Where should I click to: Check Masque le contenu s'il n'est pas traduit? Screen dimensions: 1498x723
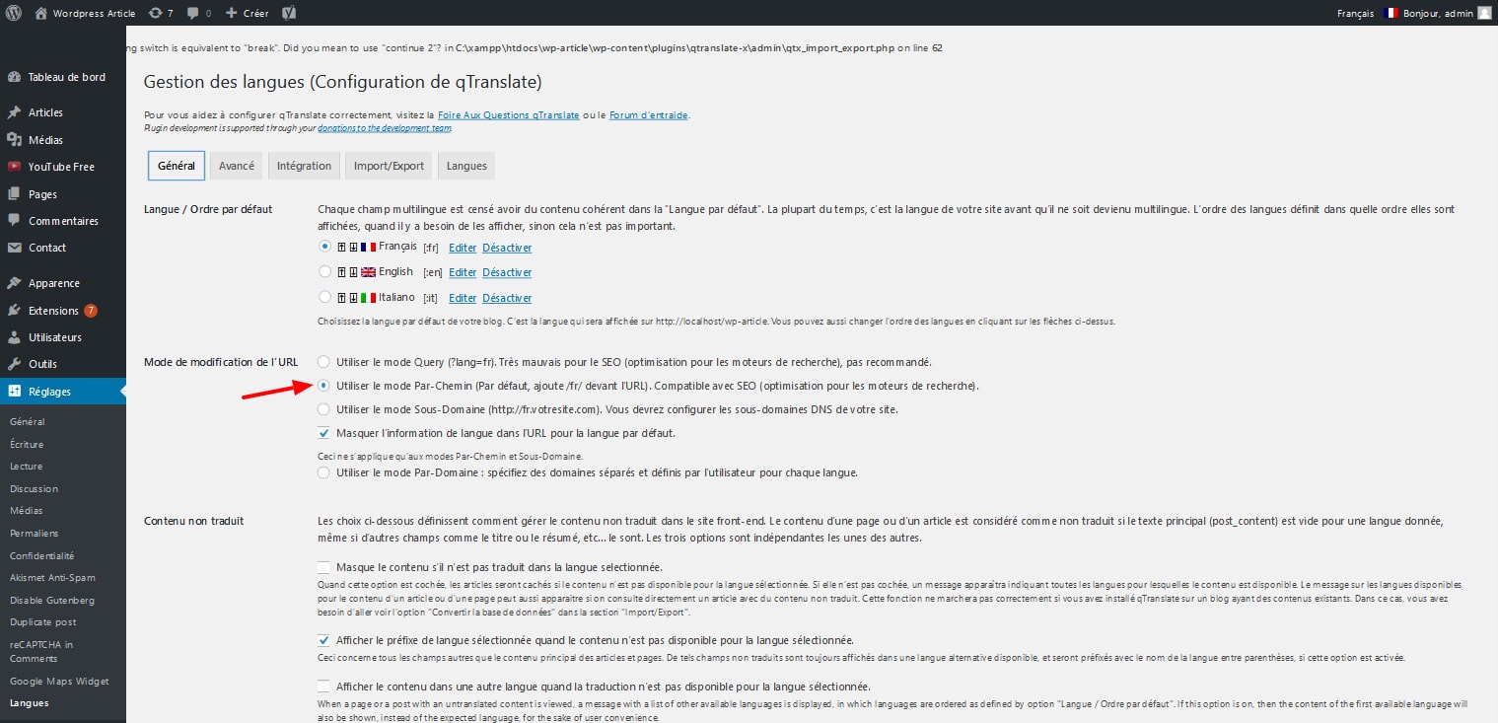pos(324,567)
